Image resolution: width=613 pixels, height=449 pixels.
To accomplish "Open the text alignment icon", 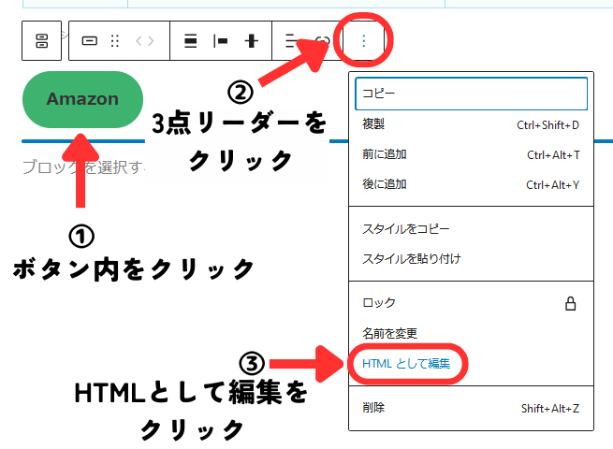I will tap(291, 40).
